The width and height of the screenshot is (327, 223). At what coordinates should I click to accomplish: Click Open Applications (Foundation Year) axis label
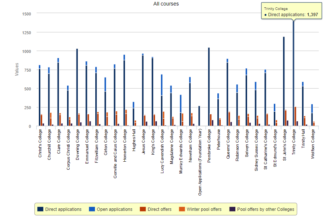click(x=200, y=162)
